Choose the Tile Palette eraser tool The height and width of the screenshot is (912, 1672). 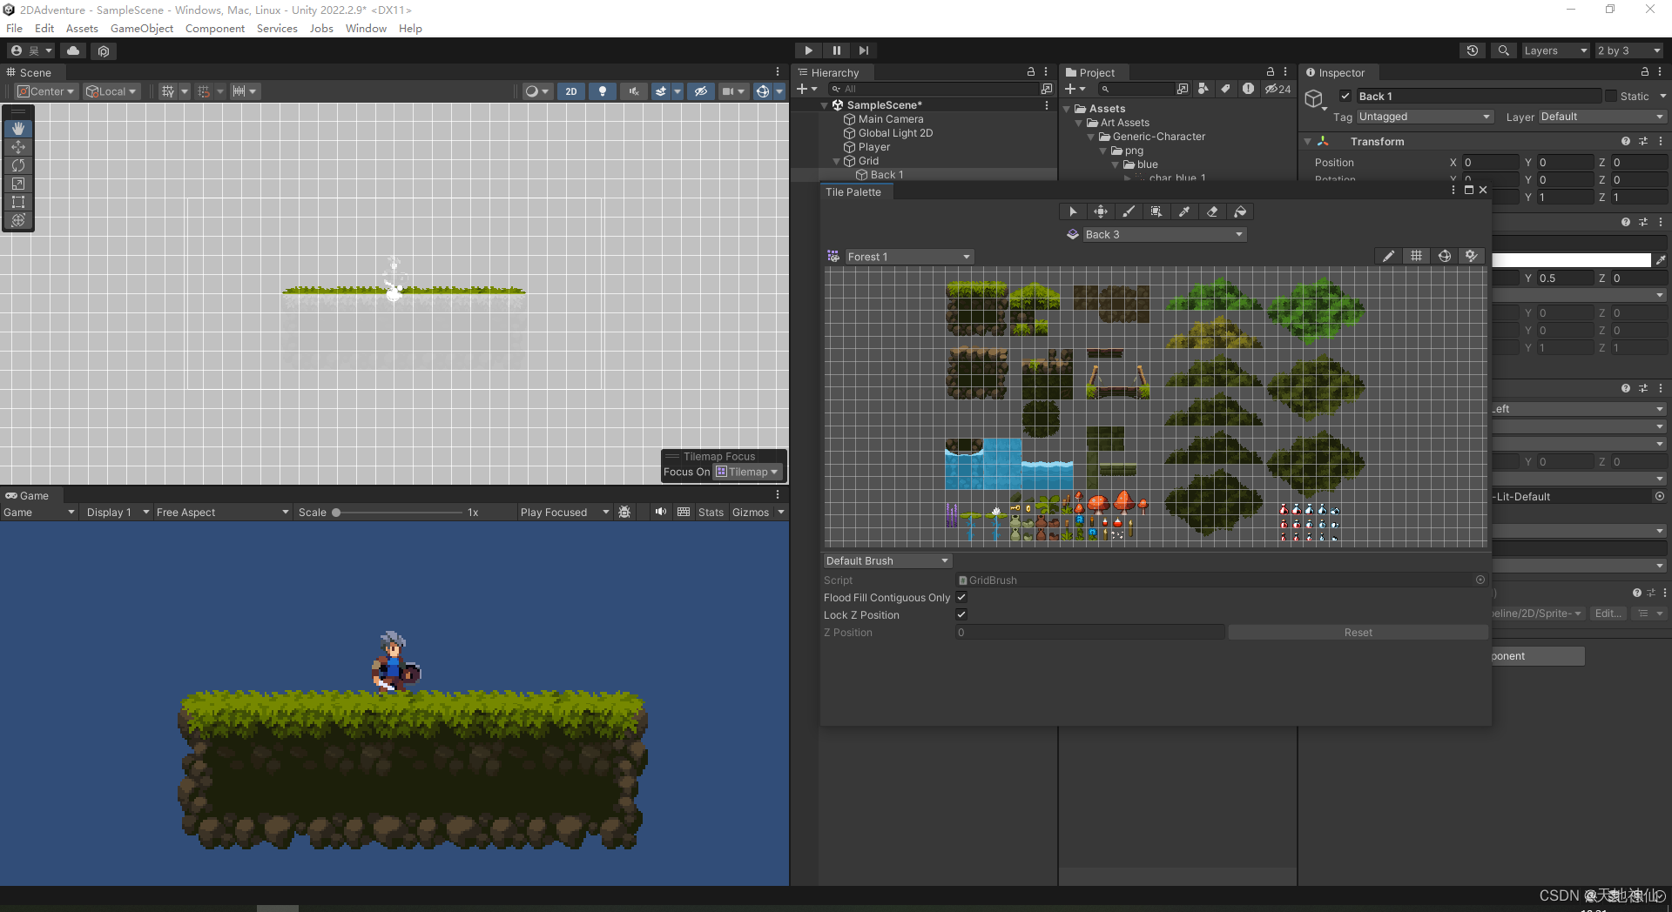pyautogui.click(x=1212, y=211)
